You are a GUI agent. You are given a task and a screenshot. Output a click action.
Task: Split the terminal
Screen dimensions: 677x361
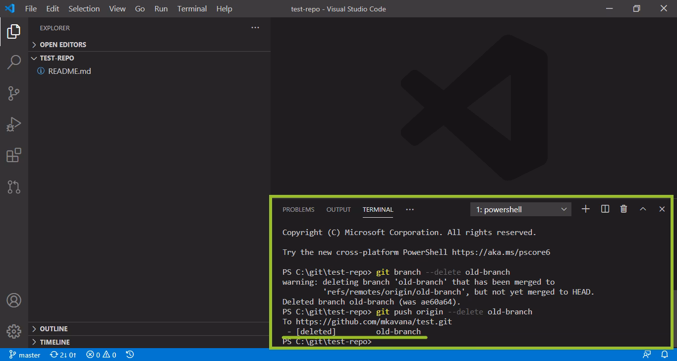pos(605,209)
